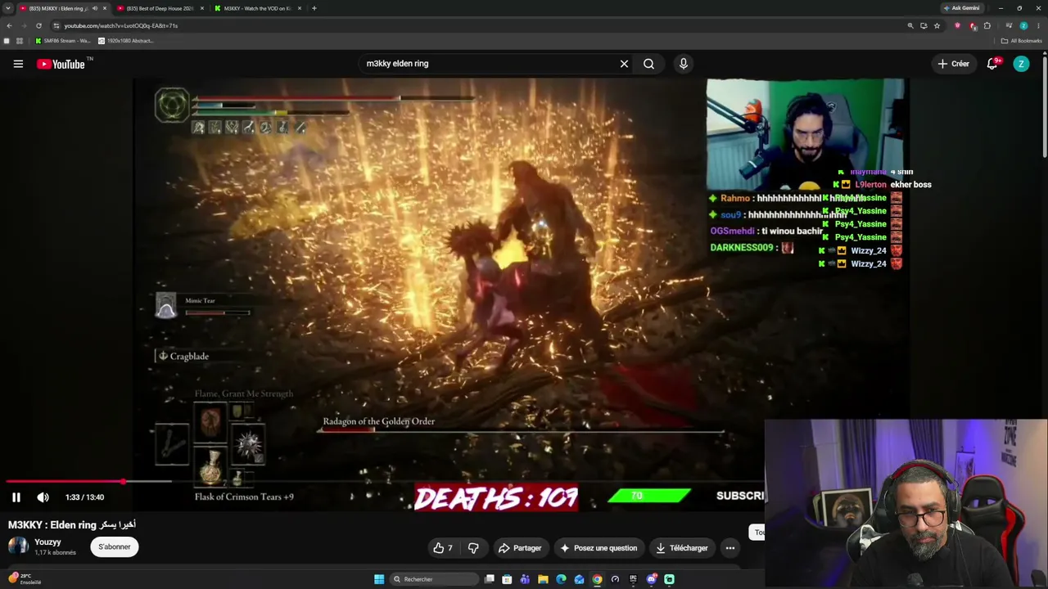The width and height of the screenshot is (1048, 589).
Task: Reload the current page
Action: [x=38, y=25]
